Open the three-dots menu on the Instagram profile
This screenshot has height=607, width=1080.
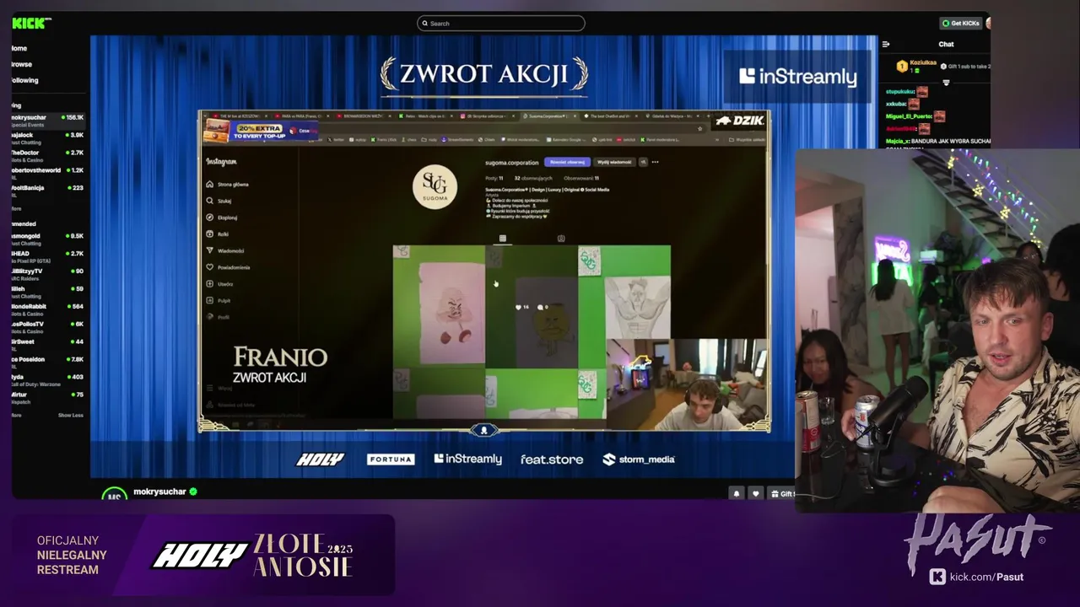(x=655, y=162)
